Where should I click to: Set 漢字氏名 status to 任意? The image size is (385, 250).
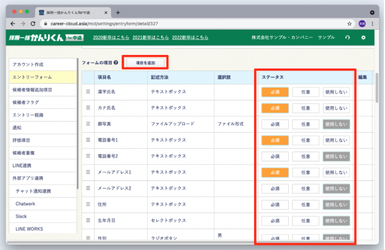306,92
